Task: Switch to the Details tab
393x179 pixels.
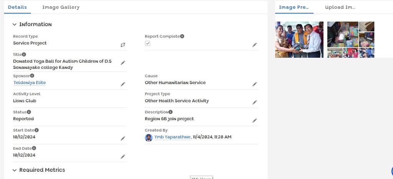Action: pos(17,7)
